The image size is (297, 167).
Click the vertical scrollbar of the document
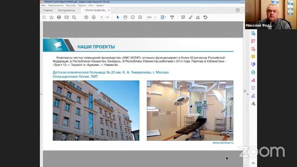245,91
